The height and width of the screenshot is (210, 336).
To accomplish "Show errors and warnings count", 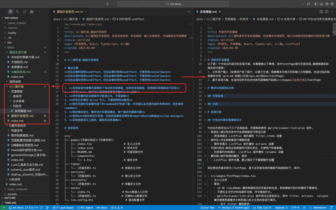I will click(x=117, y=208).
